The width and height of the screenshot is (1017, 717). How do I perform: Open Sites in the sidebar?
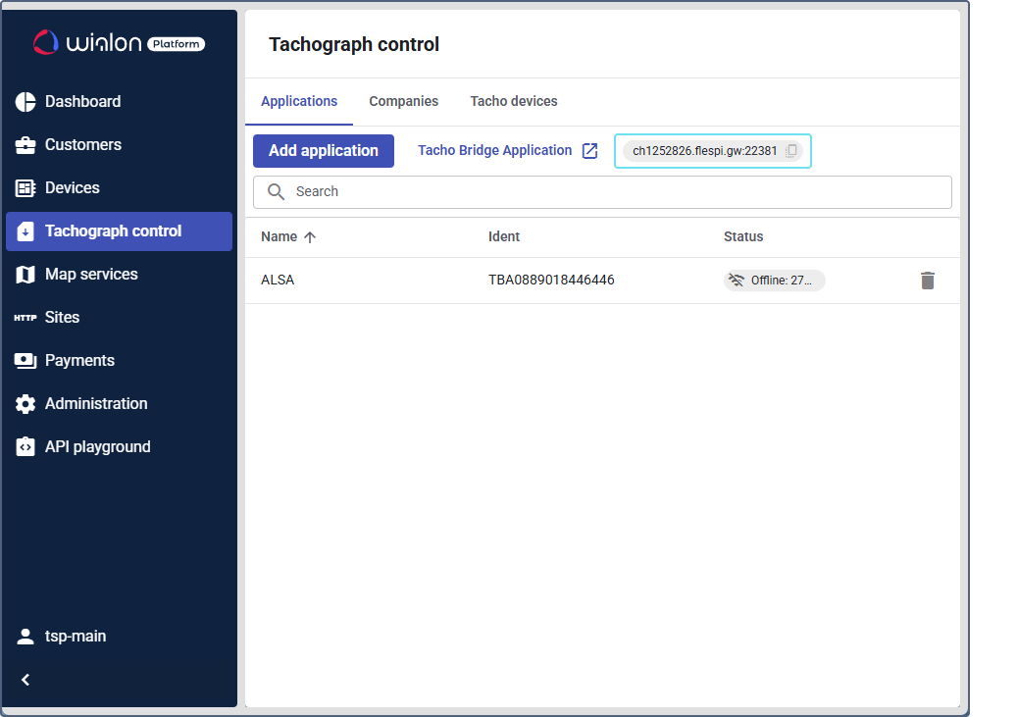click(62, 318)
